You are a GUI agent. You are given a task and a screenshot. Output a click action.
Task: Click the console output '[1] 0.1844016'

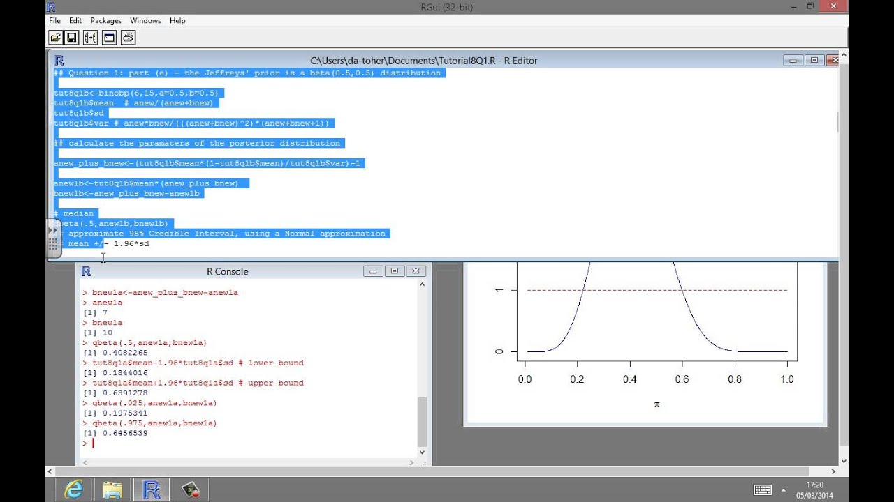tap(115, 373)
